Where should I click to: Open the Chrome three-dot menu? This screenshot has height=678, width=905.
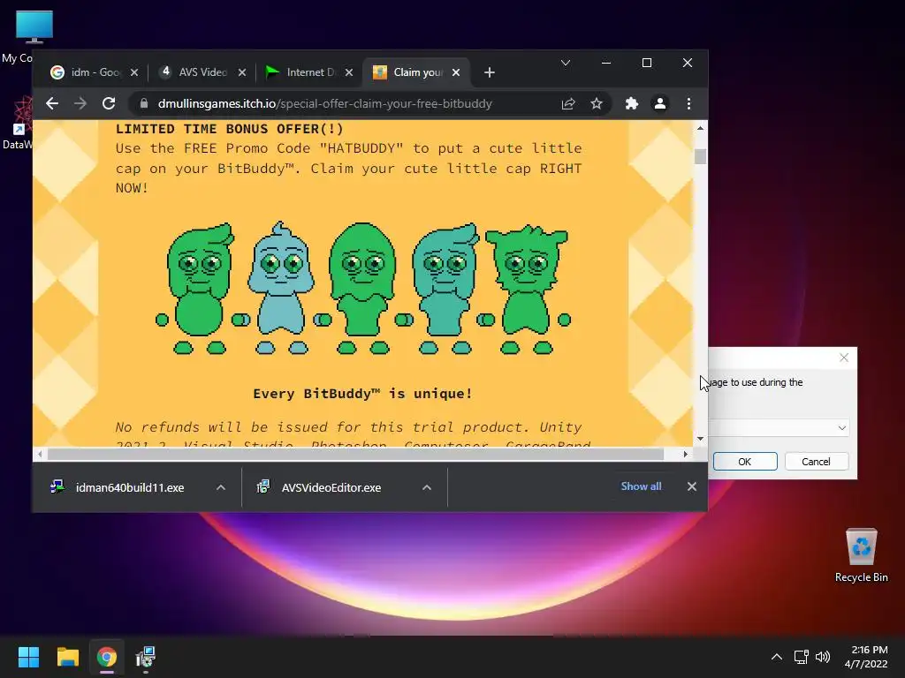point(688,104)
